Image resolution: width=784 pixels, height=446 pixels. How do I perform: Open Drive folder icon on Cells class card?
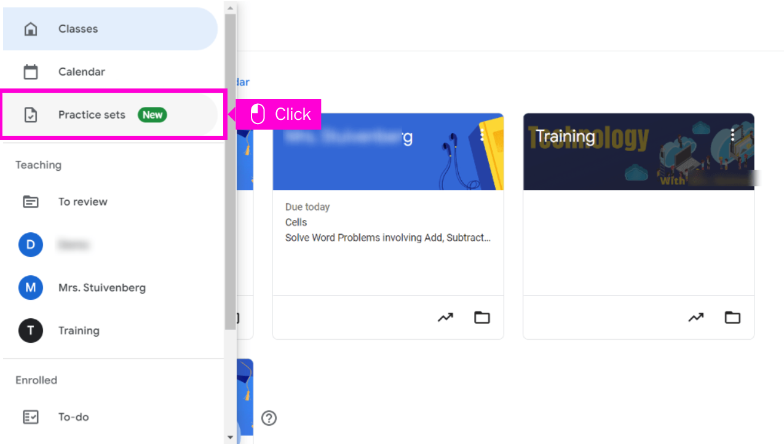(x=482, y=318)
